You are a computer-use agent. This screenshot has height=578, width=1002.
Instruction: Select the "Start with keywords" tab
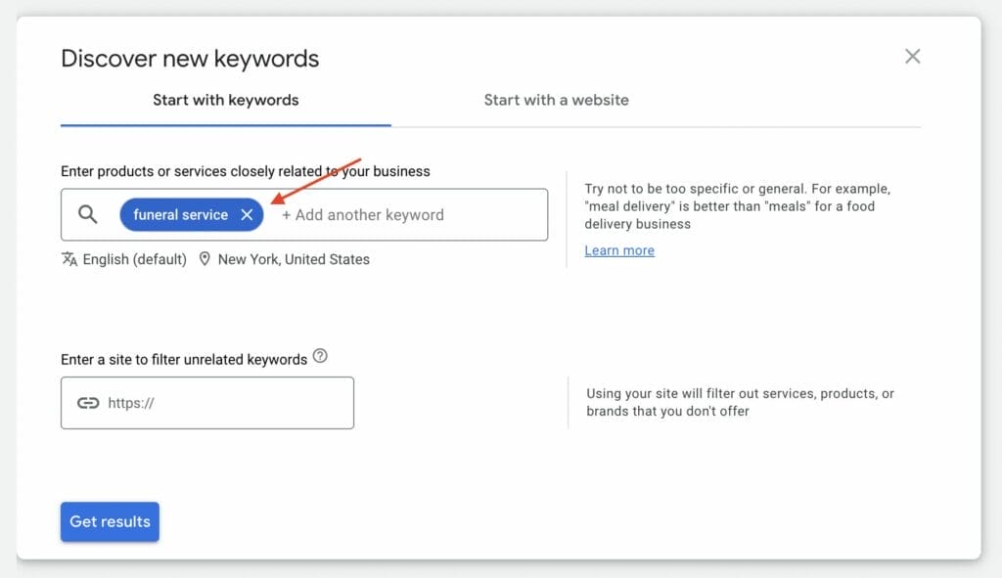(x=225, y=100)
